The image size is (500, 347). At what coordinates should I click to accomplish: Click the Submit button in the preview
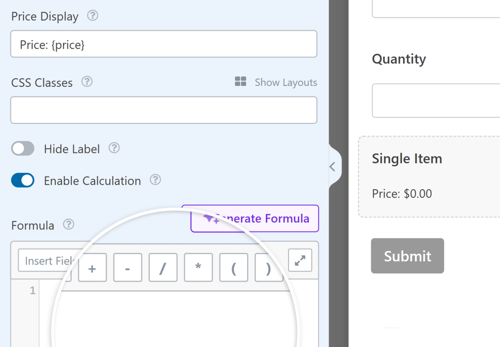tap(407, 256)
